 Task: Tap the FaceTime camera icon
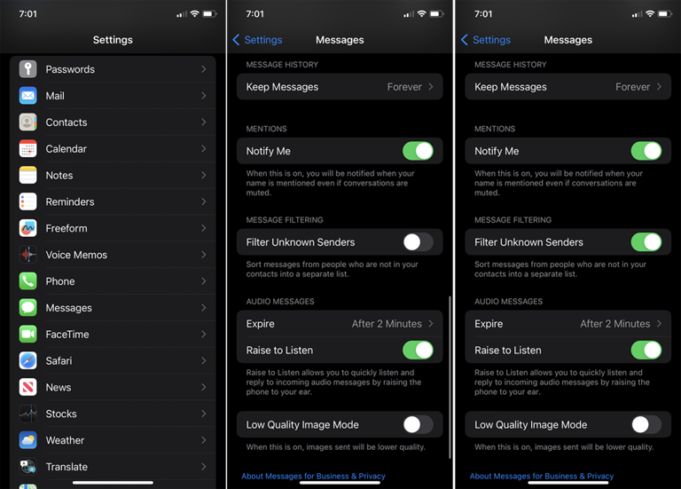[27, 335]
